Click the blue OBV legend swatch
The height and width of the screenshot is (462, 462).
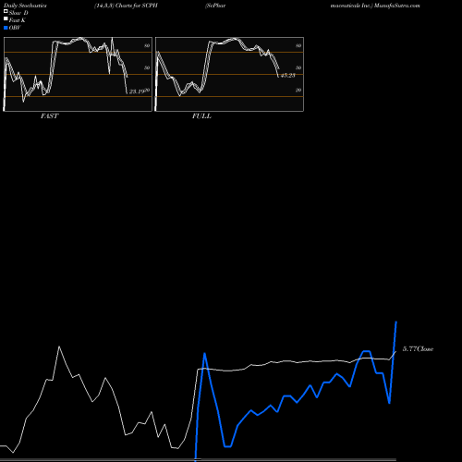point(6,28)
